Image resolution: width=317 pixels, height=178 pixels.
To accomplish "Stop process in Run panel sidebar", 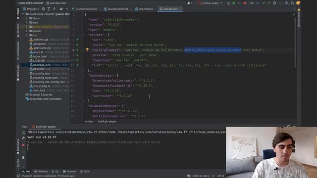I will click(23, 145).
